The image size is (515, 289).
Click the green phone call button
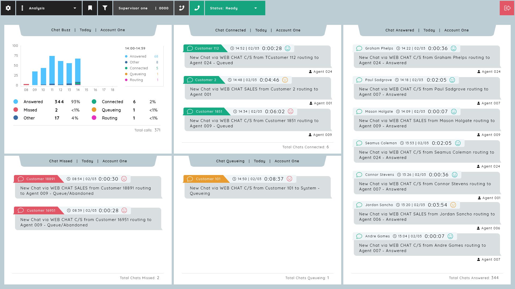click(197, 8)
